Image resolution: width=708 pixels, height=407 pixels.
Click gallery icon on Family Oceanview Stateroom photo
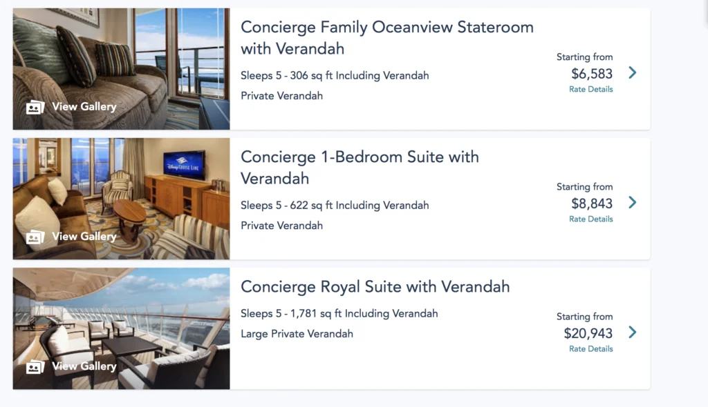pos(35,107)
